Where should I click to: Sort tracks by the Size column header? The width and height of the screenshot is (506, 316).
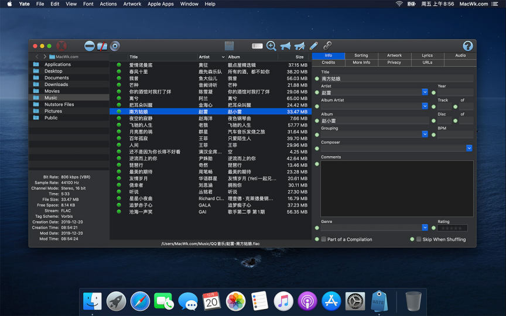(x=299, y=57)
